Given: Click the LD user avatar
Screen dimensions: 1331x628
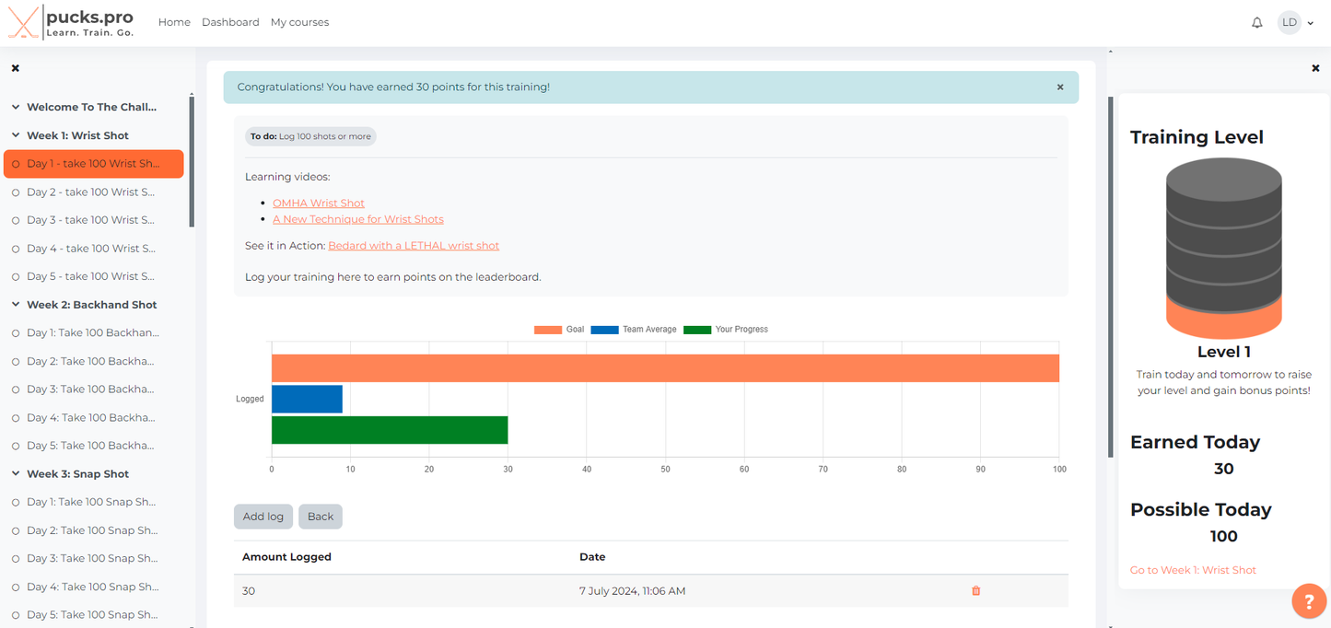Looking at the screenshot, I should 1289,22.
